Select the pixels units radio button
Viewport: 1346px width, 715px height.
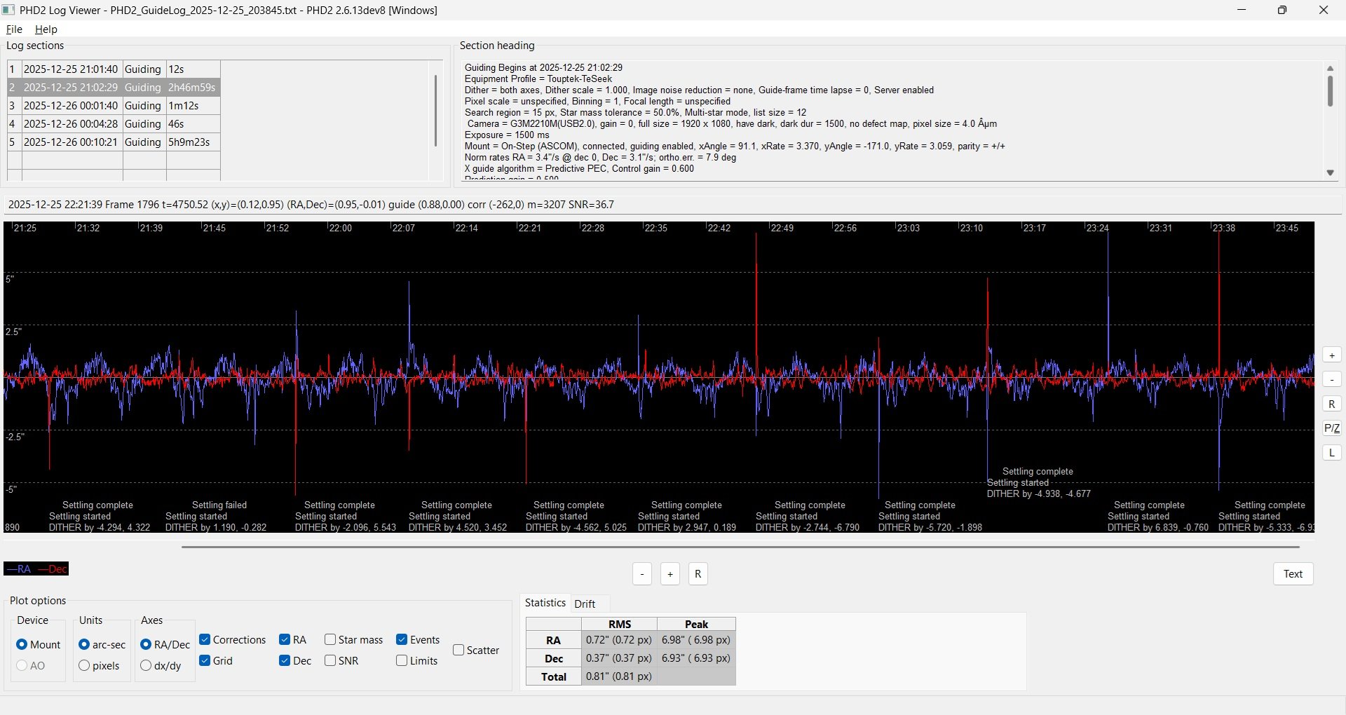pos(84,665)
